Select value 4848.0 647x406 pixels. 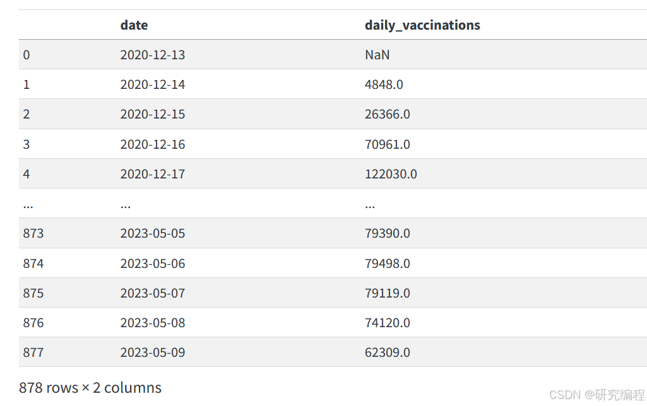tap(384, 84)
